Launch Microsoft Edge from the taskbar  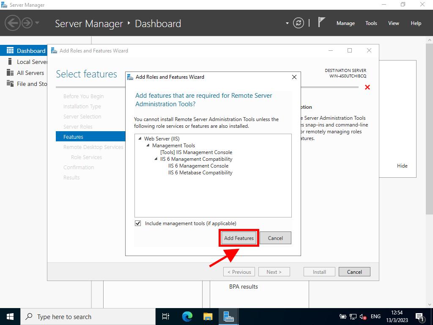click(x=187, y=317)
